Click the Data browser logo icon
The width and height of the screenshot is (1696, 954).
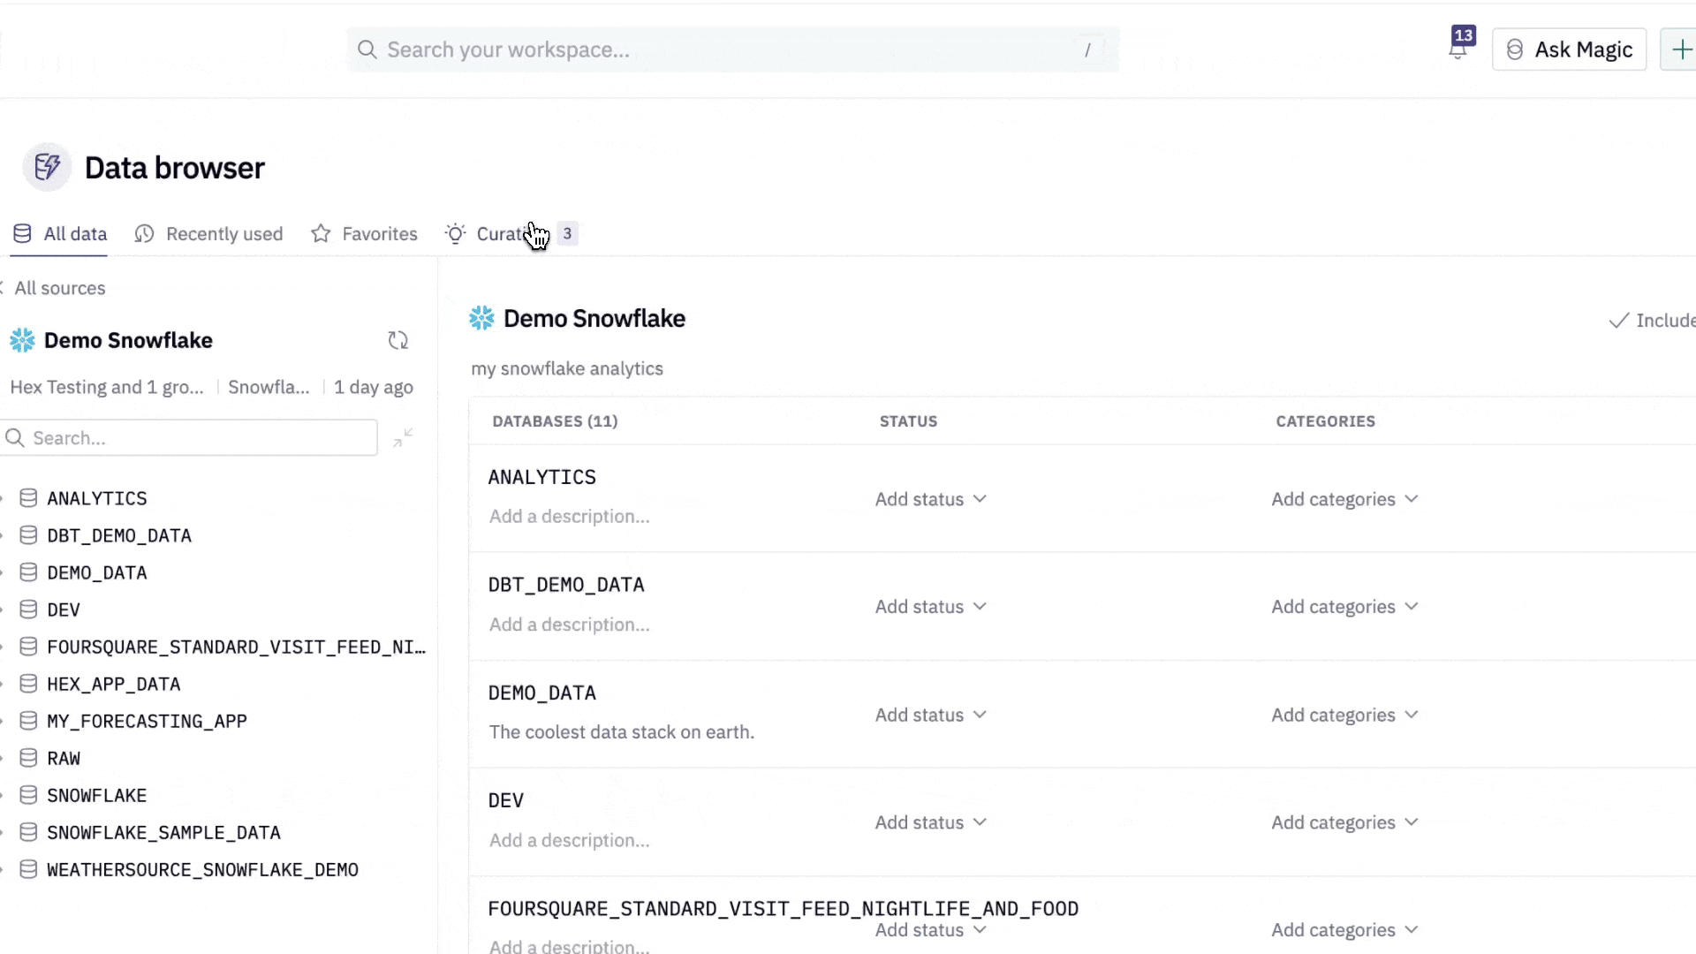click(47, 167)
